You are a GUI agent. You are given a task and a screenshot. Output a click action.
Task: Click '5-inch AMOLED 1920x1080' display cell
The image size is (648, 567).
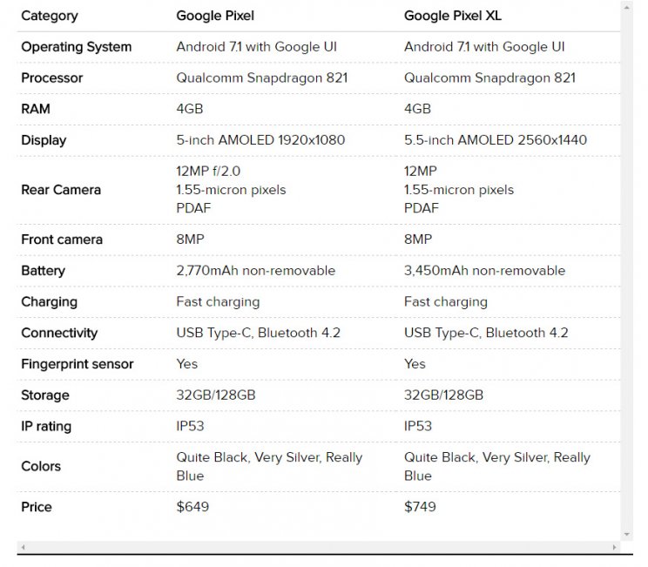[x=260, y=140]
